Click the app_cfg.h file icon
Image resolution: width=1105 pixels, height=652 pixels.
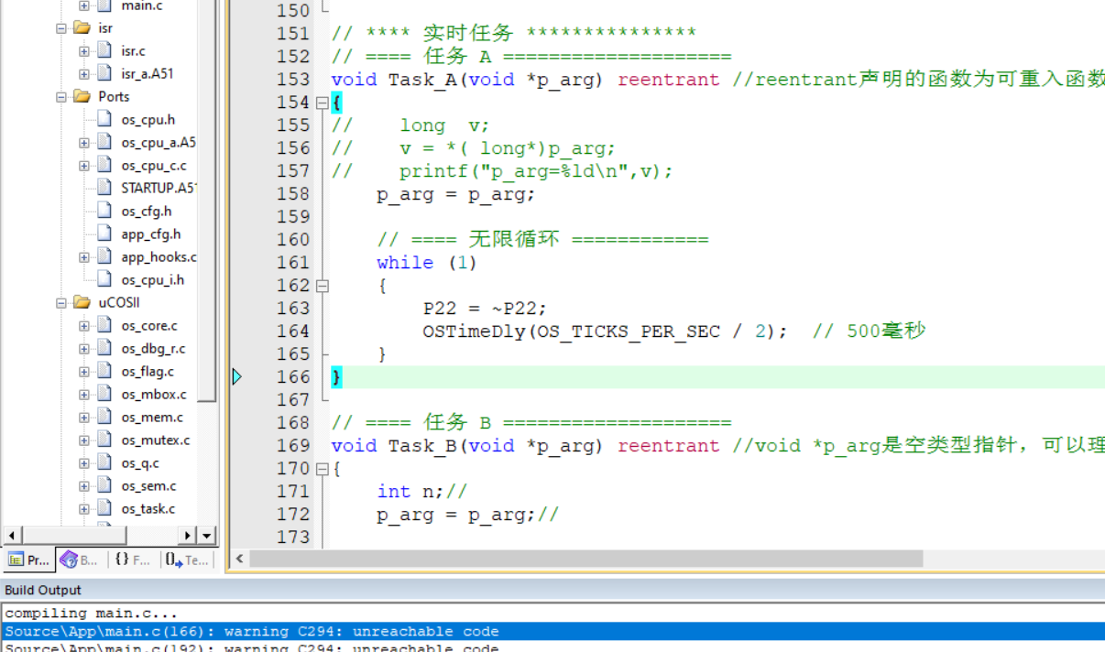[104, 234]
